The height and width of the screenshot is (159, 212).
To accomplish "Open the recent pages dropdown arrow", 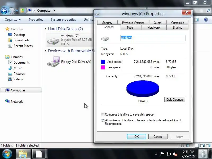I will (x=17, y=11).
